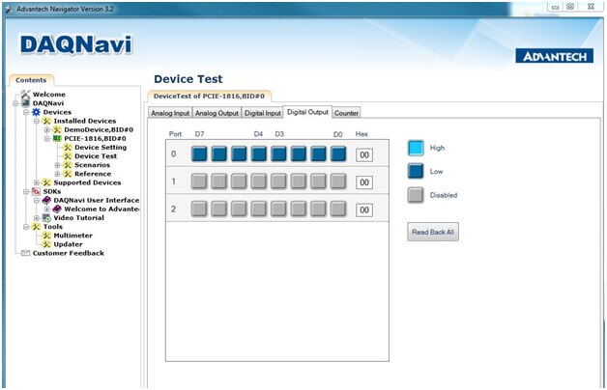Expand the DemoDevice,BID#0 node
Viewport: 607px width, 390px height.
pos(46,130)
